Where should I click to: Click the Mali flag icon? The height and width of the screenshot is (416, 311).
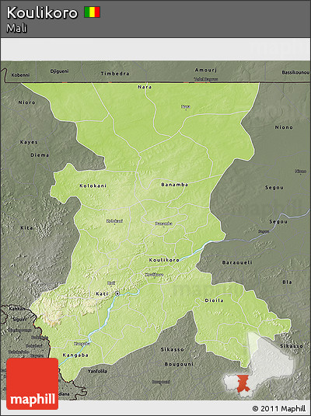93,12
